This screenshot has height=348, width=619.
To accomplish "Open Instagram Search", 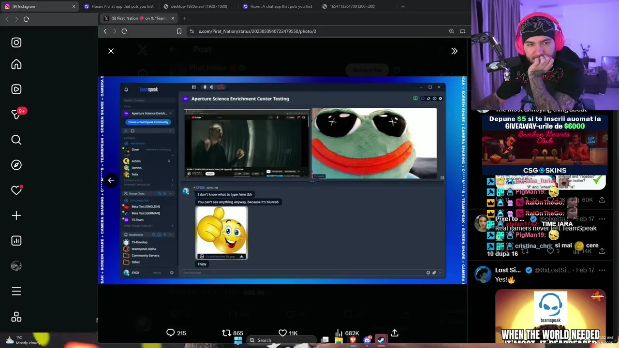I will coord(16,140).
